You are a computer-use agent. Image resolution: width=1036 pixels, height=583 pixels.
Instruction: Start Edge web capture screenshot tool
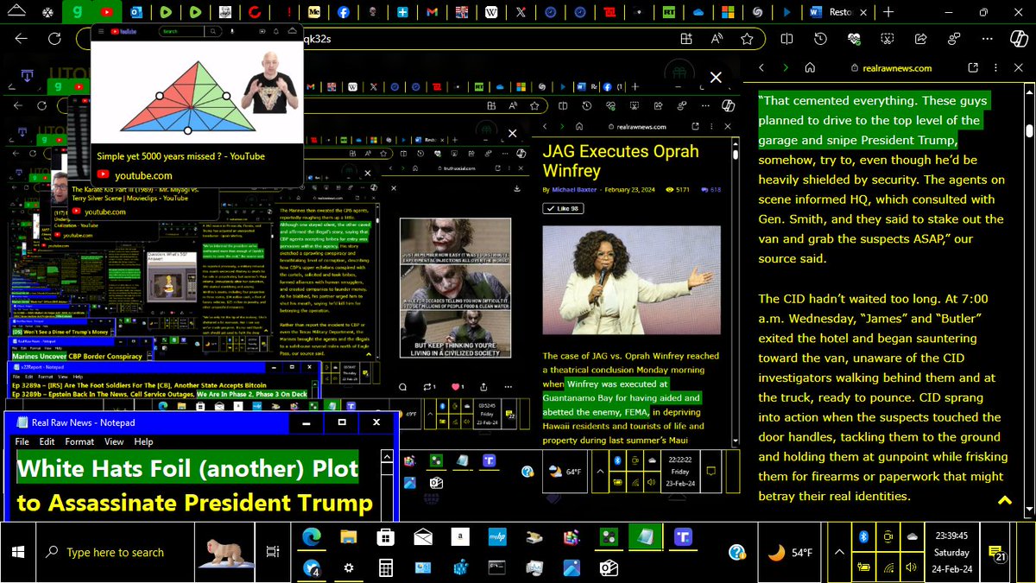[888, 39]
